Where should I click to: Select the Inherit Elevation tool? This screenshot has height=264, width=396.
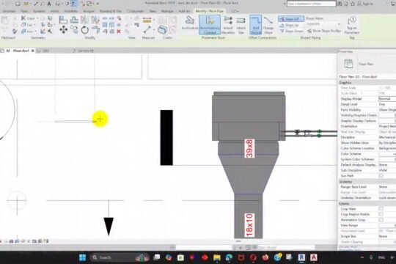click(x=228, y=25)
